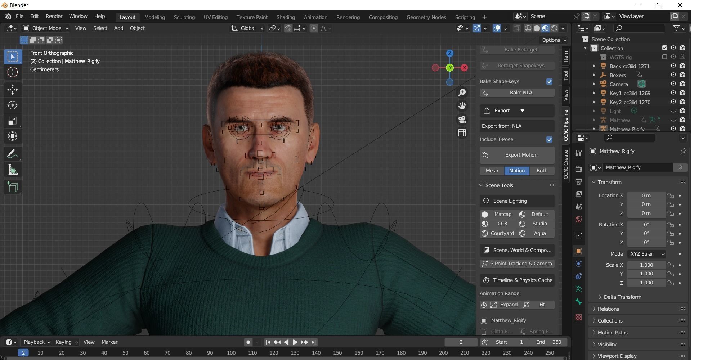Activate the Select Box tool
The image size is (703, 360).
(13, 57)
